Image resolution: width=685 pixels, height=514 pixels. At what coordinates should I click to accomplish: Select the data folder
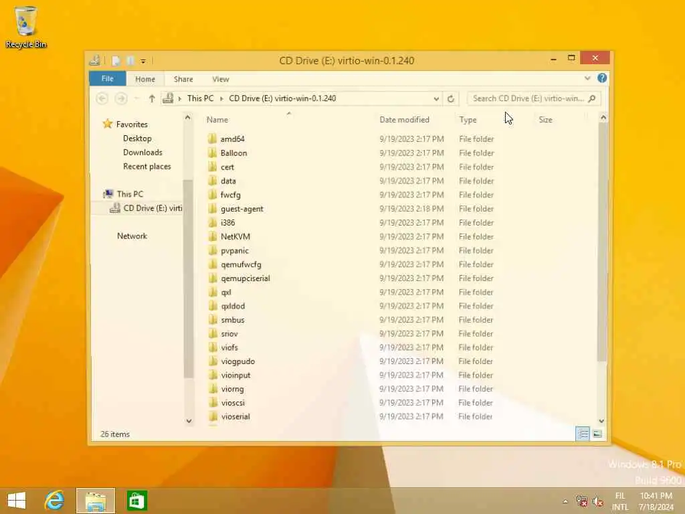coord(228,181)
